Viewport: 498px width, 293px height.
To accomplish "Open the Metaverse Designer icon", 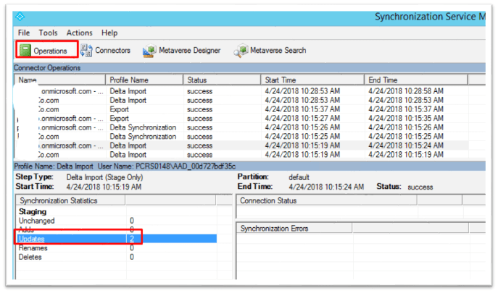I will point(150,51).
